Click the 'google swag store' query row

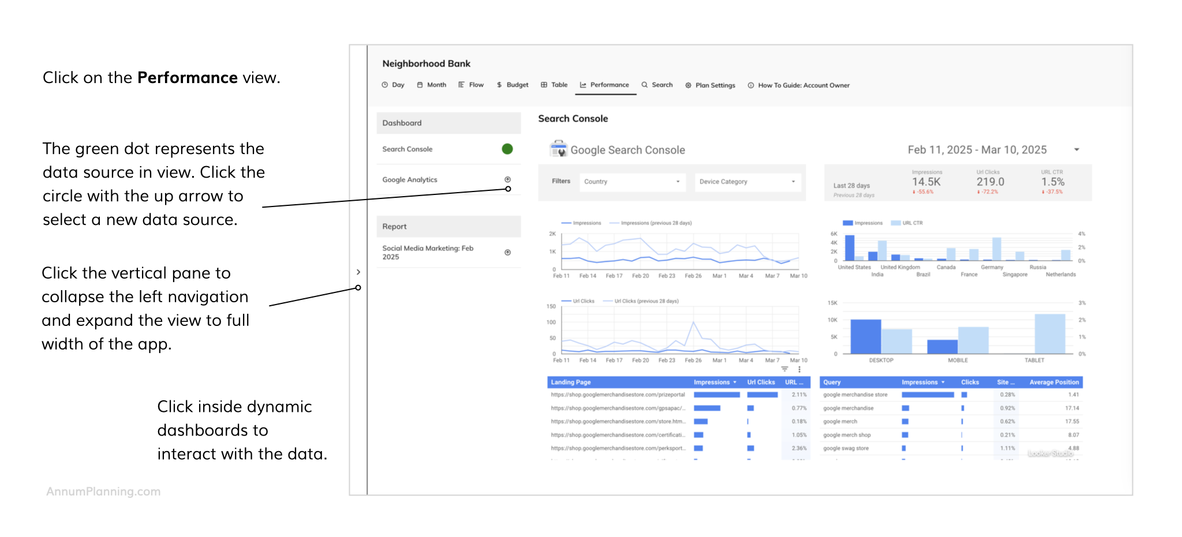[951, 448]
